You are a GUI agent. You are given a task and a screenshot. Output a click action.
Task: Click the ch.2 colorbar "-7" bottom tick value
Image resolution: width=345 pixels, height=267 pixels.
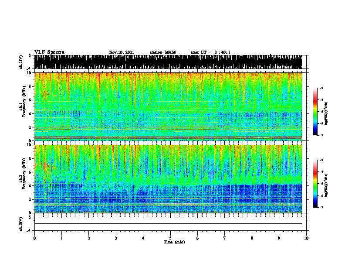coord(321,207)
